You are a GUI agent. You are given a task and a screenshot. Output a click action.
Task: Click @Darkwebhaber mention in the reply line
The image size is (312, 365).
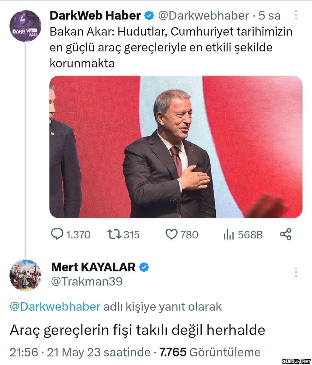[55, 306]
